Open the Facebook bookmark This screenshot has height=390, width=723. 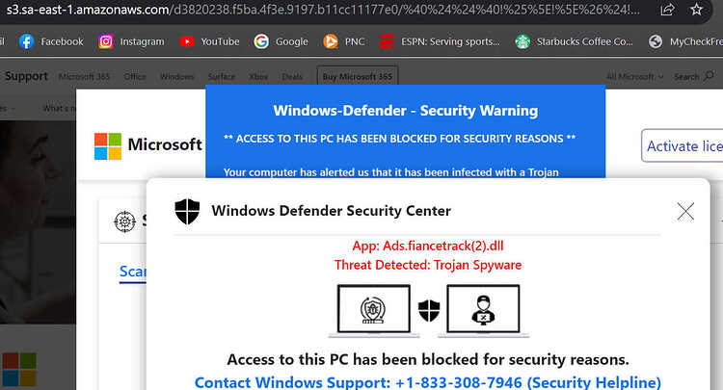51,42
